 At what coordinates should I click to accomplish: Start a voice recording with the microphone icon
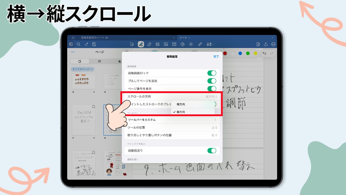pyautogui.click(x=208, y=44)
